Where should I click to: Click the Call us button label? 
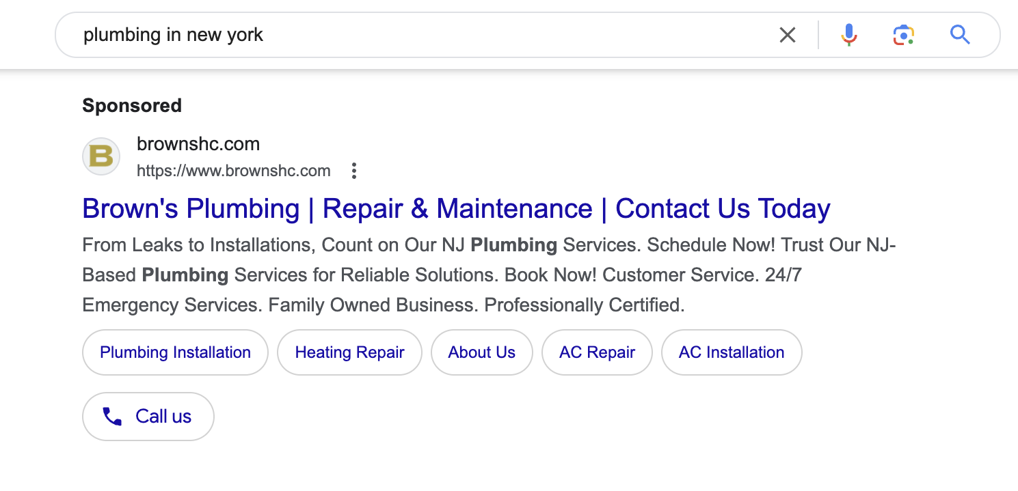tap(163, 417)
